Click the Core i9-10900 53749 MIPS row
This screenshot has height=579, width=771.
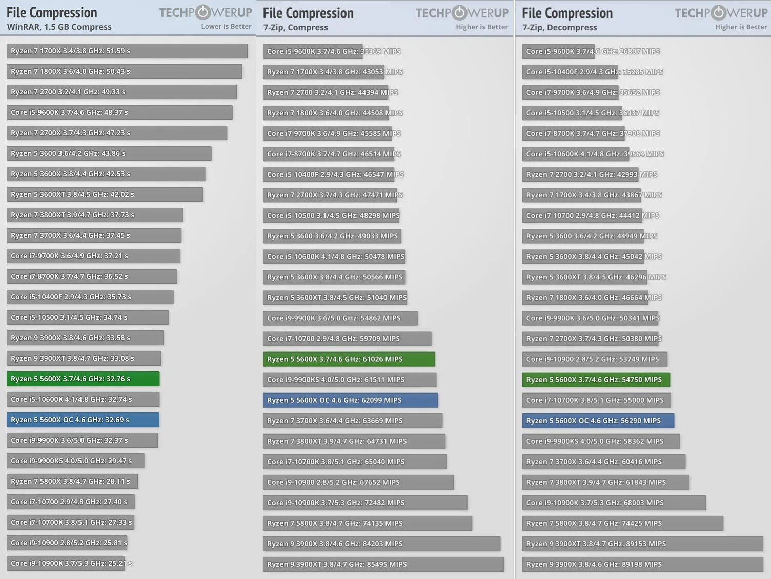tap(595, 359)
